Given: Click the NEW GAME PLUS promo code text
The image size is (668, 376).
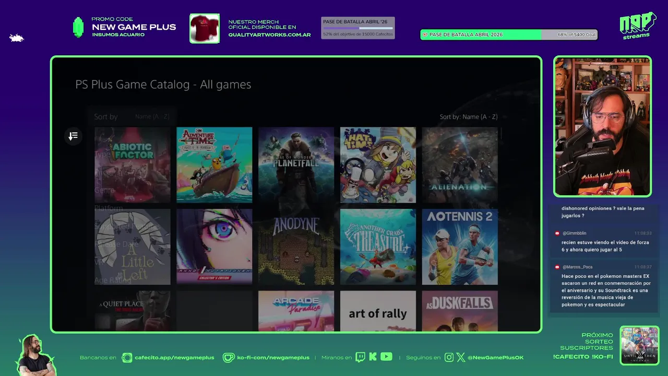Looking at the screenshot, I should (x=134, y=27).
